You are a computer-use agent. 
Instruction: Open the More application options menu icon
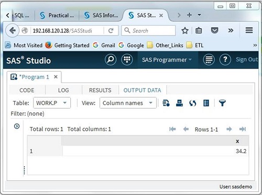(x=209, y=60)
